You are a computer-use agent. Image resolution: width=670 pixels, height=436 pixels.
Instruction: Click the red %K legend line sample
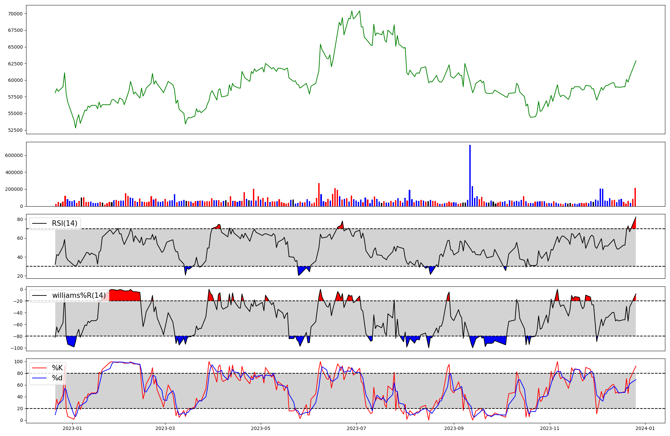pos(39,368)
